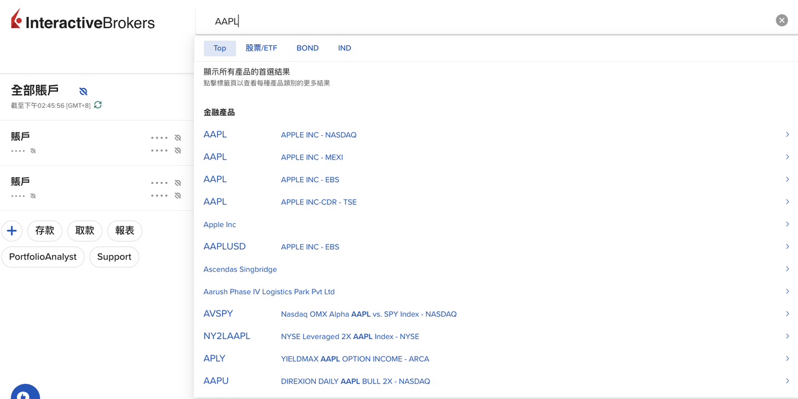Select "YIELDMAX AAPL OPTION INCOME - ARCA"

[x=355, y=359]
